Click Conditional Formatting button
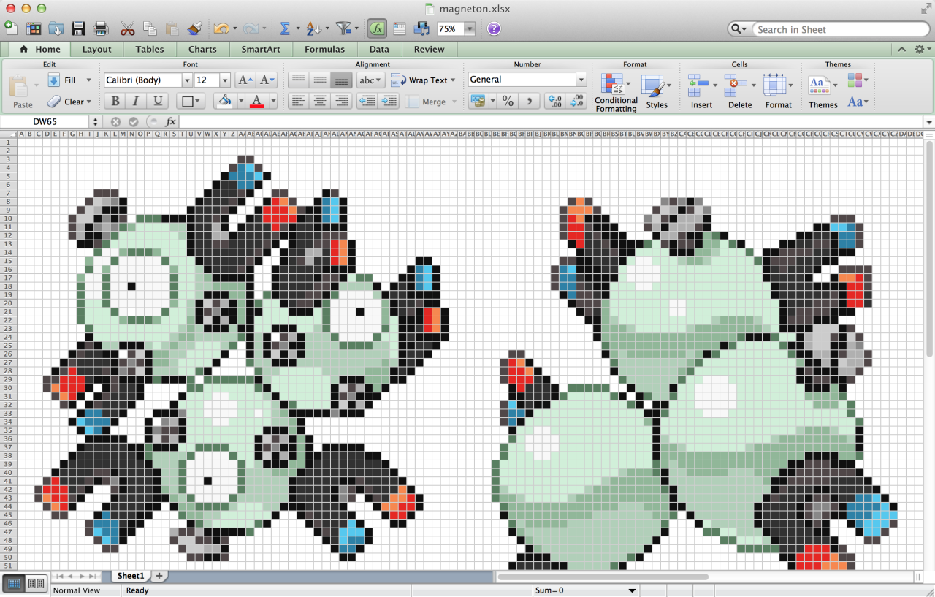The width and height of the screenshot is (935, 597). click(616, 92)
